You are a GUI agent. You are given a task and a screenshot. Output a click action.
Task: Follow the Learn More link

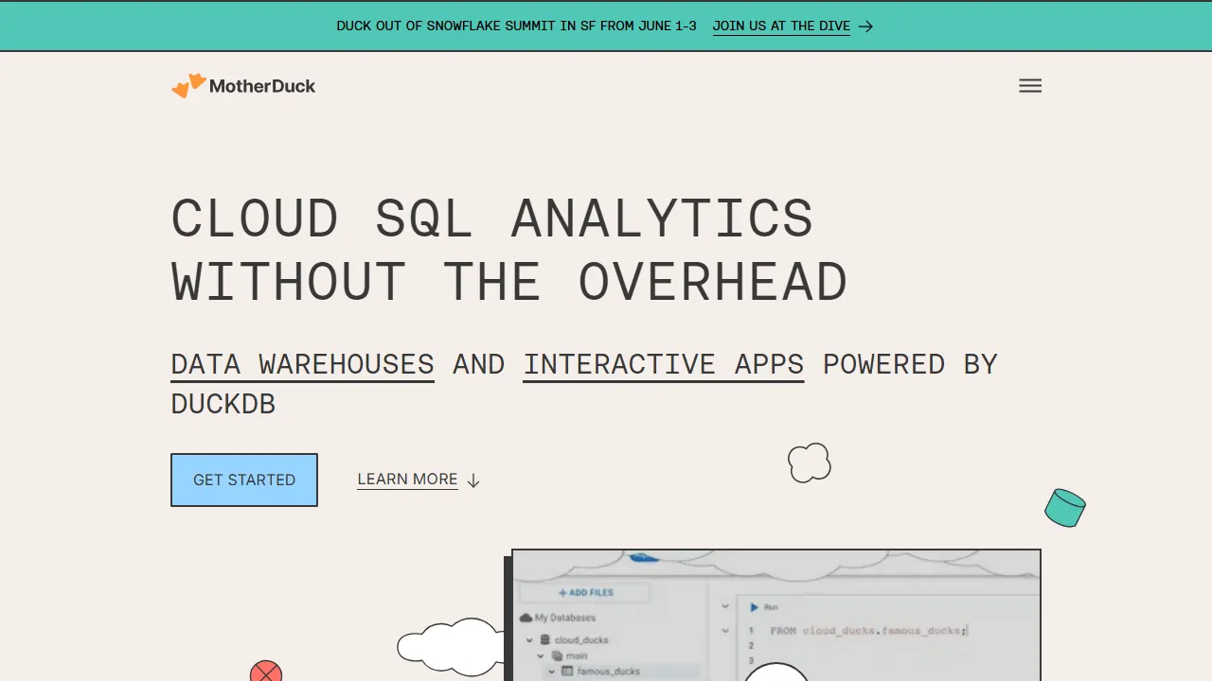(407, 480)
